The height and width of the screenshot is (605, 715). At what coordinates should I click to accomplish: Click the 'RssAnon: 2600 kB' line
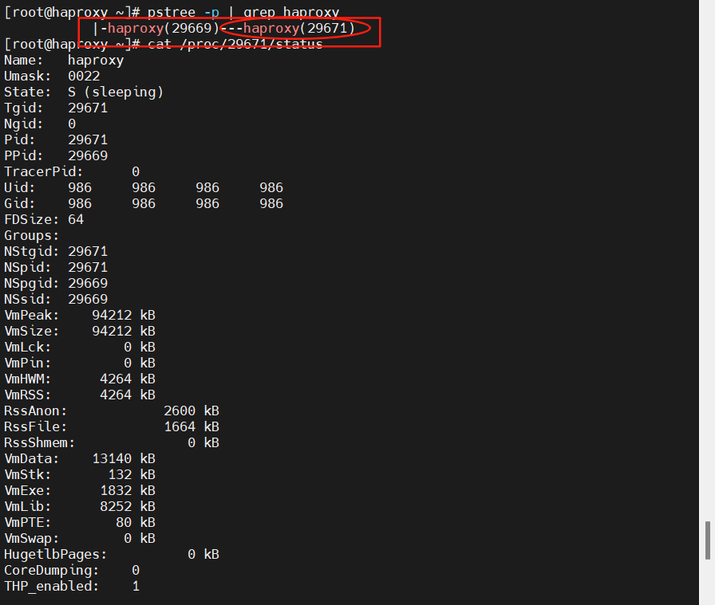112,411
